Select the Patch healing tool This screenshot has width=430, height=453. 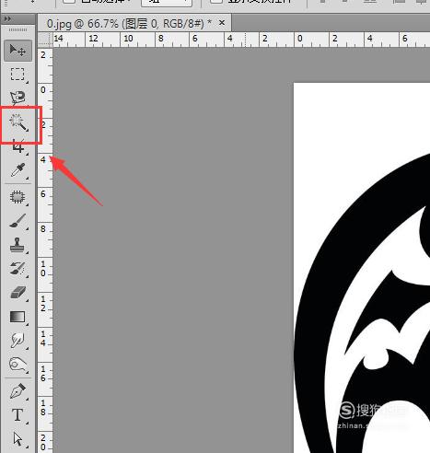click(17, 197)
